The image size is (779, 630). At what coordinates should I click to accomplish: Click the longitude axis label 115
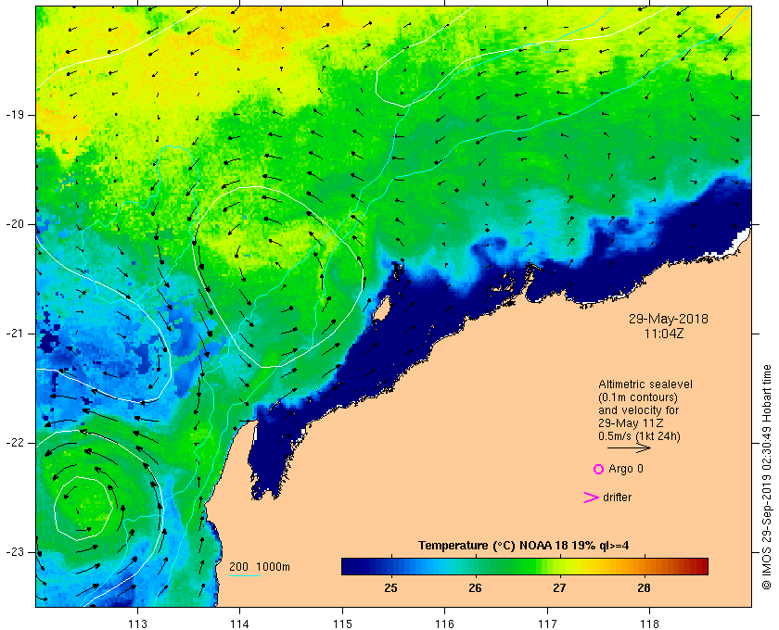(342, 624)
